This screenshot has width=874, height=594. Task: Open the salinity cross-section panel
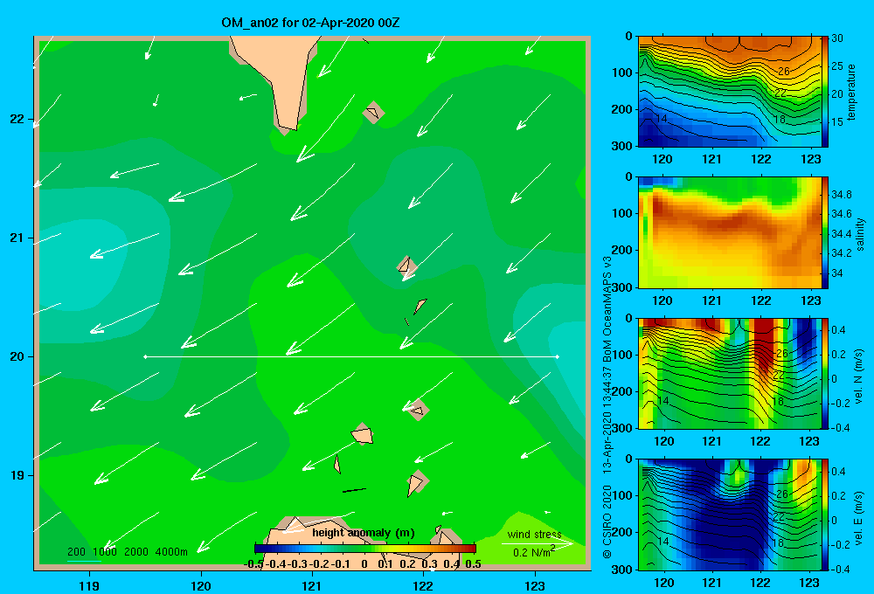click(730, 232)
